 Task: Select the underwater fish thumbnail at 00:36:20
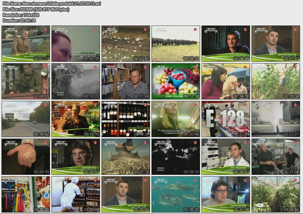click(x=176, y=194)
